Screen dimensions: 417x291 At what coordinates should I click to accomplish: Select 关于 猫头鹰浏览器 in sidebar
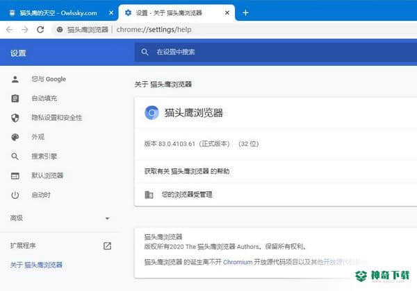pyautogui.click(x=36, y=265)
